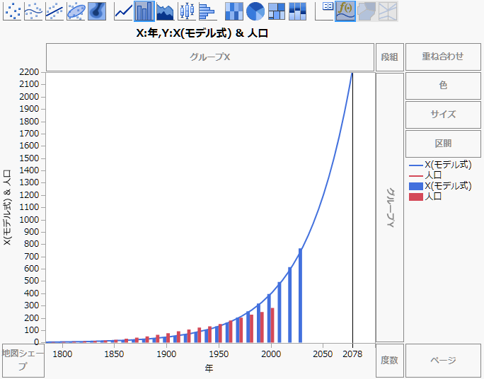The width and height of the screenshot is (484, 379).
Task: Click the グループX drop zone
Action: (x=210, y=57)
